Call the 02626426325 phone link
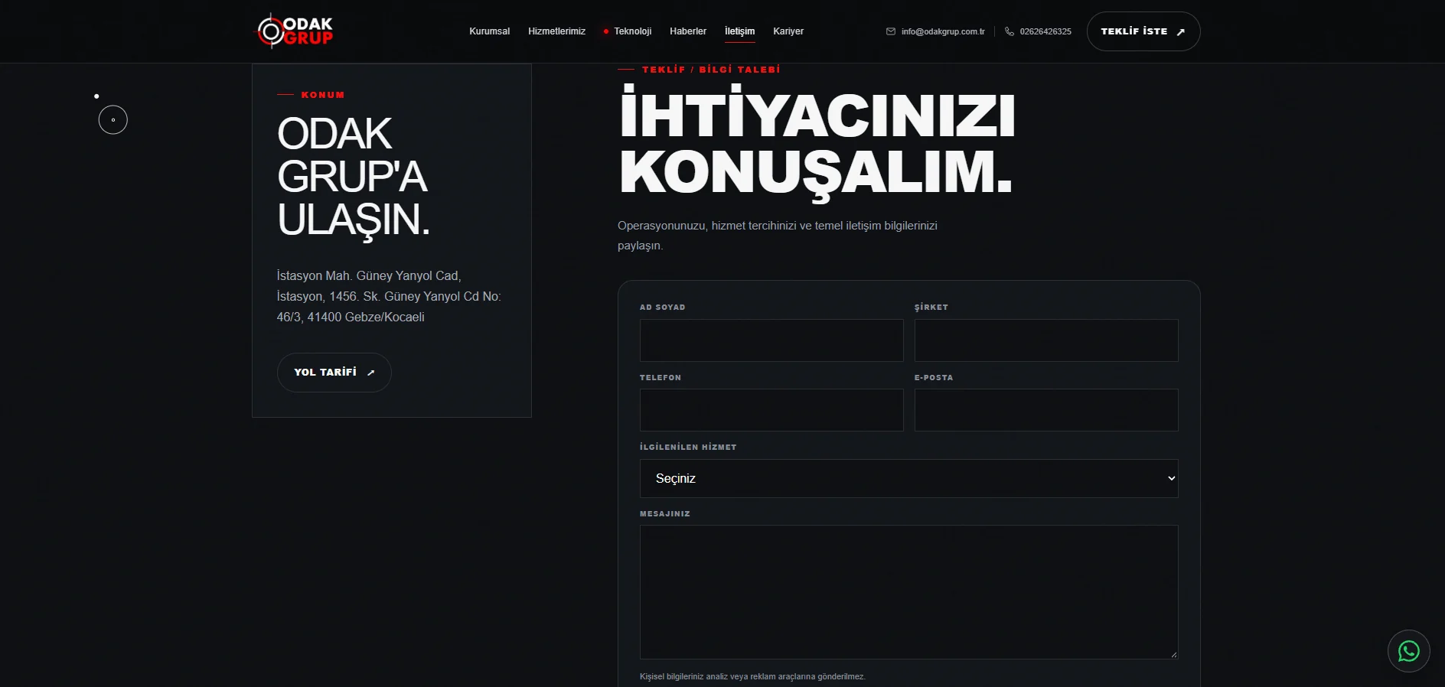This screenshot has height=687, width=1445. coord(1045,31)
